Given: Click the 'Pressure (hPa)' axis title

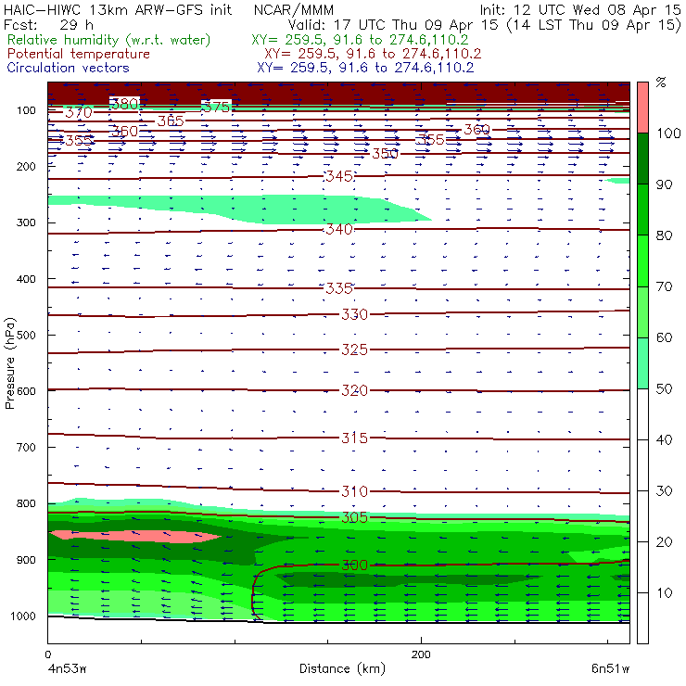Looking at the screenshot, I should [x=9, y=363].
